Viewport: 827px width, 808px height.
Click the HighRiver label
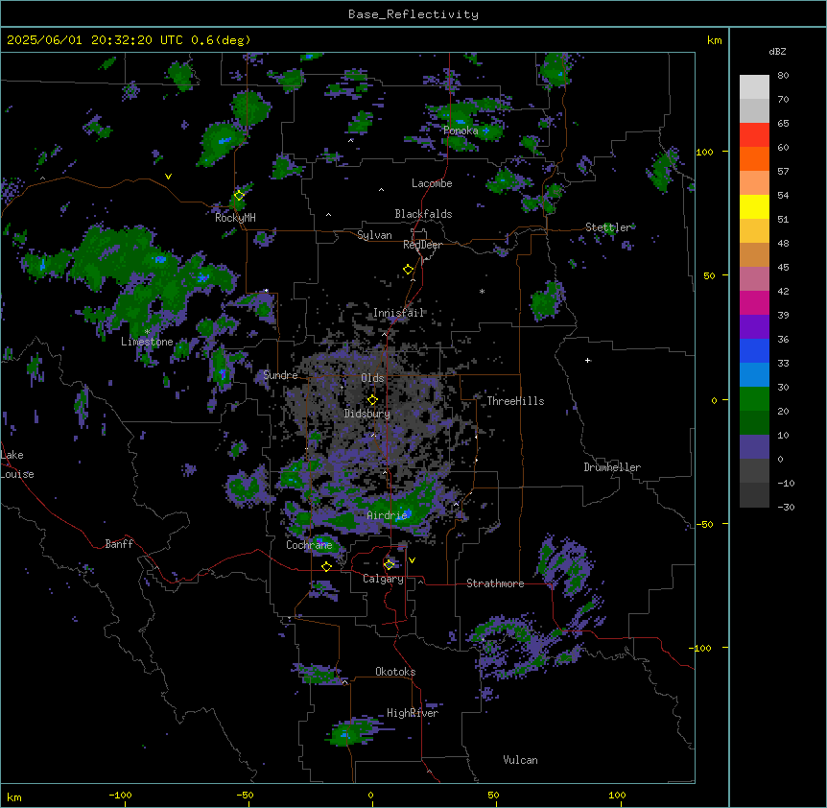[x=413, y=713]
